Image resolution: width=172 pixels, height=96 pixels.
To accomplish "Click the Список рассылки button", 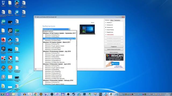I will (114, 52).
